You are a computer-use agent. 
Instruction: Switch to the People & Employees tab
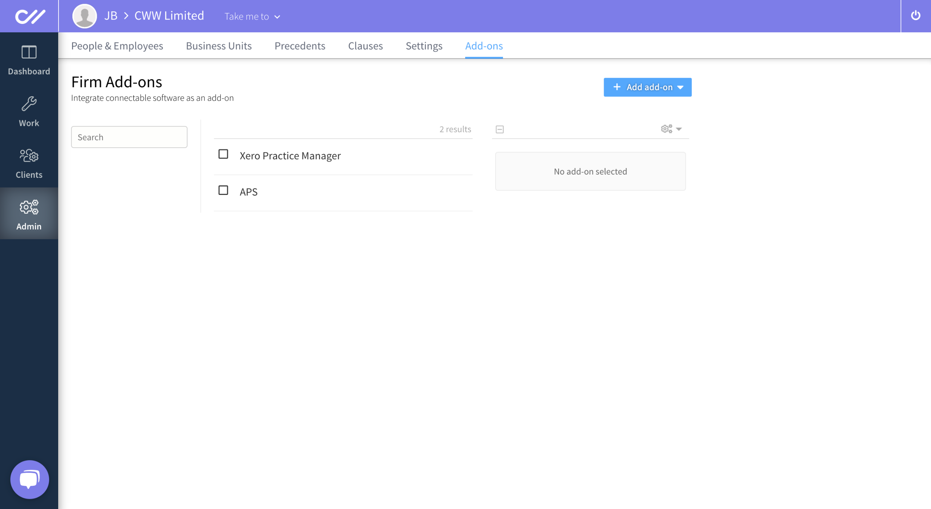117,46
